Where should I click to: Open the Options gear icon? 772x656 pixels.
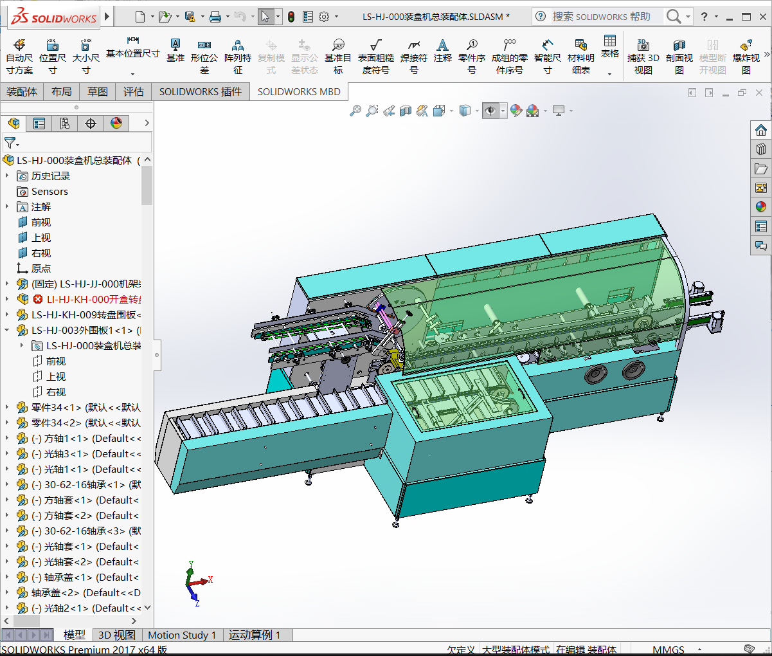(324, 17)
